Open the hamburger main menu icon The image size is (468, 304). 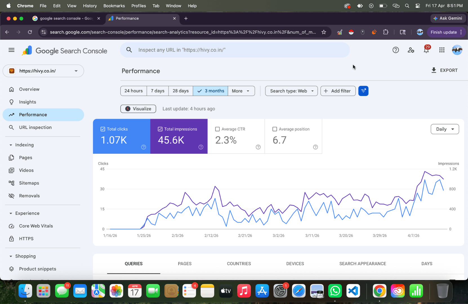(12, 50)
